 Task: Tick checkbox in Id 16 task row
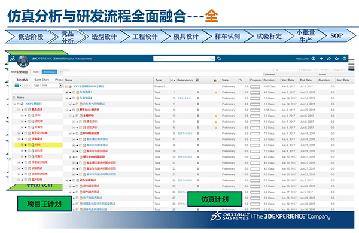coord(77,134)
